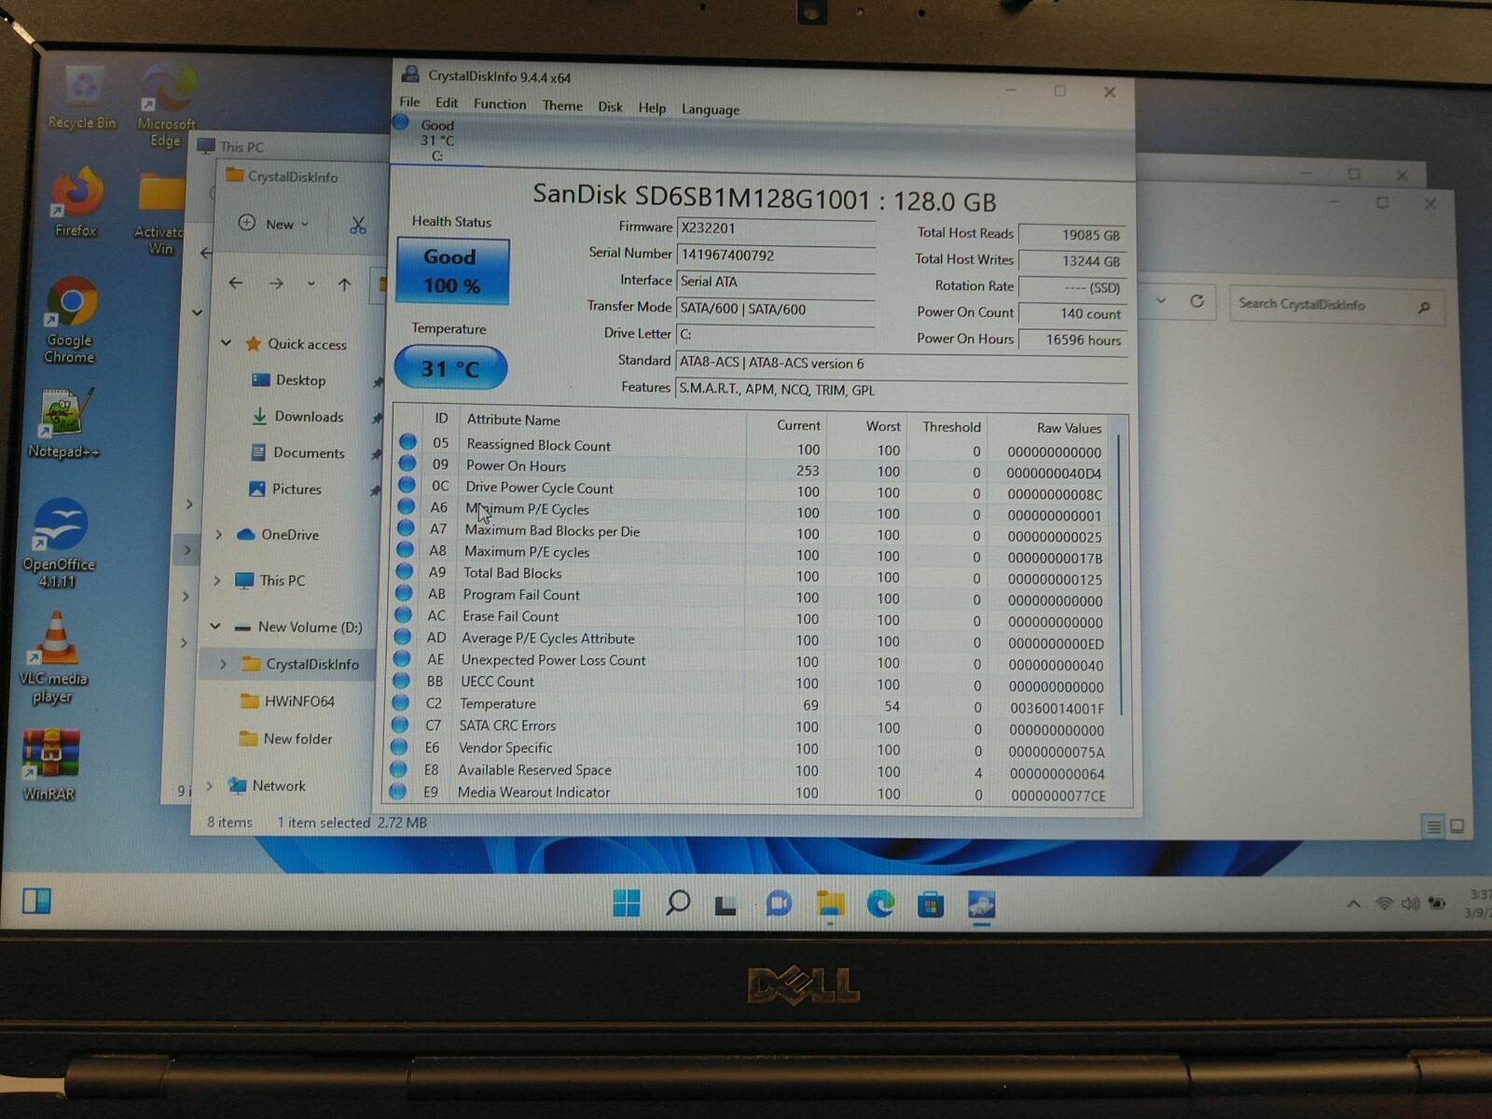Switch to CrystalDiskInfo taskbar icon
The height and width of the screenshot is (1119, 1492).
982,905
